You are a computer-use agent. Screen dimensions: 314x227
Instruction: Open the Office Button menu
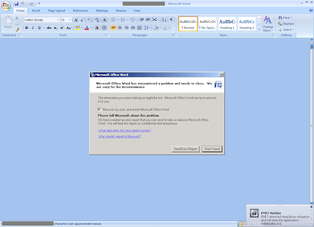[x=6, y=6]
